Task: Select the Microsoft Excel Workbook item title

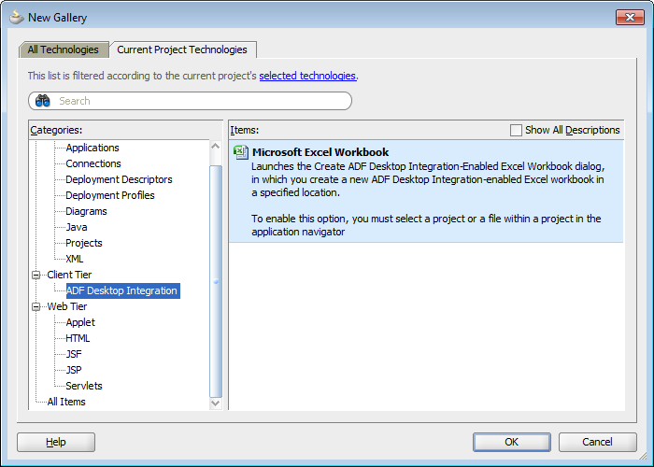Action: tap(320, 152)
